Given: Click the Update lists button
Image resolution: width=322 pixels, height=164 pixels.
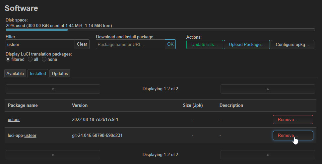Looking at the screenshot, I should point(204,45).
